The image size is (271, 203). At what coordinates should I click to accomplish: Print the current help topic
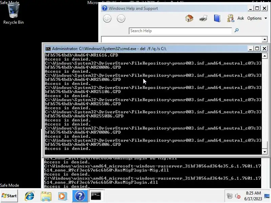pos(203,18)
